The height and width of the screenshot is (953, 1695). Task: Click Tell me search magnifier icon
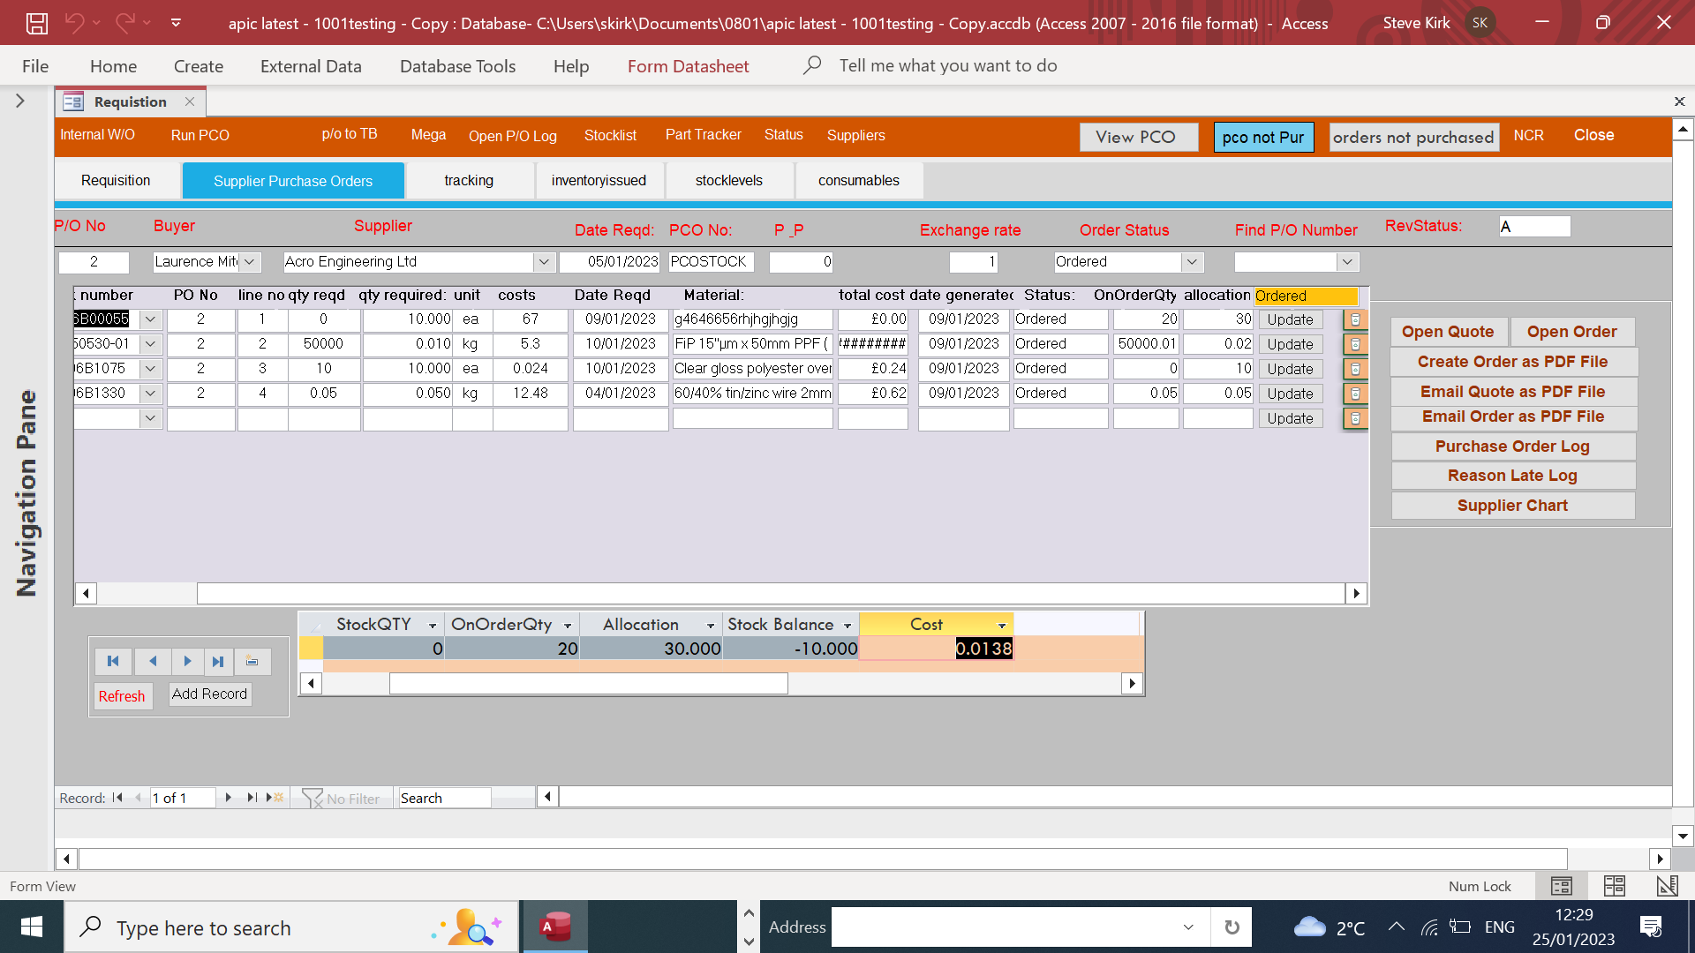[812, 65]
